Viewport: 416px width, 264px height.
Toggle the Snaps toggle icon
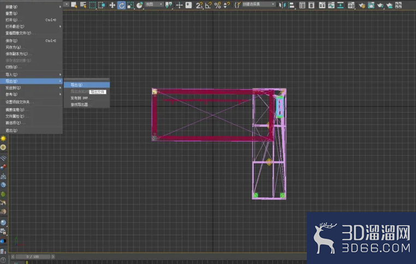coord(199,5)
